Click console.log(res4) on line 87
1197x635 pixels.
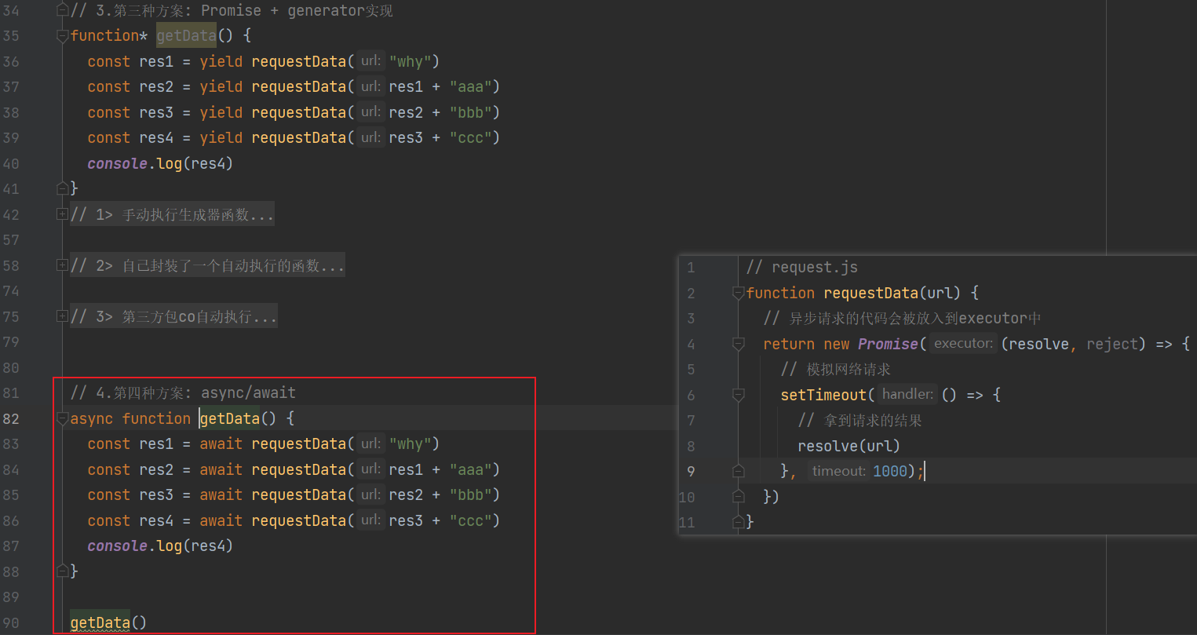(160, 546)
